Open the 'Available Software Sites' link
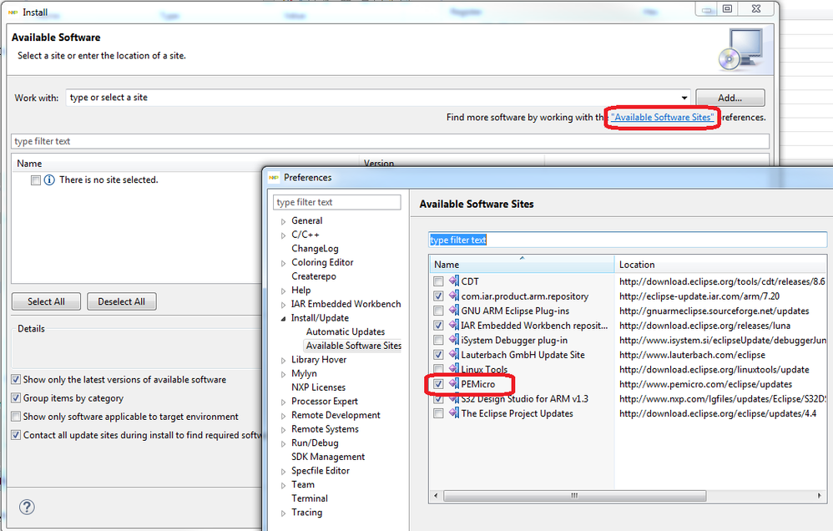Image resolution: width=833 pixels, height=531 pixels. tap(663, 117)
